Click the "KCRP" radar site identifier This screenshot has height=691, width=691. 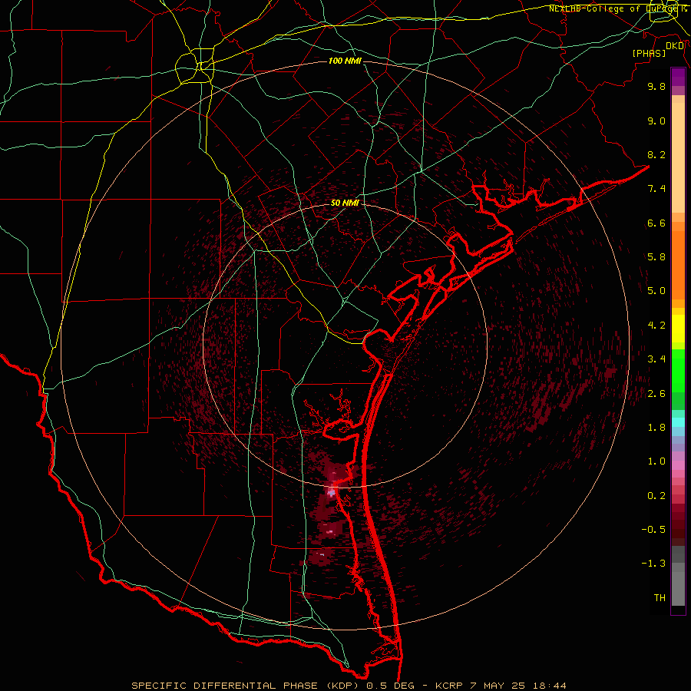coord(449,686)
